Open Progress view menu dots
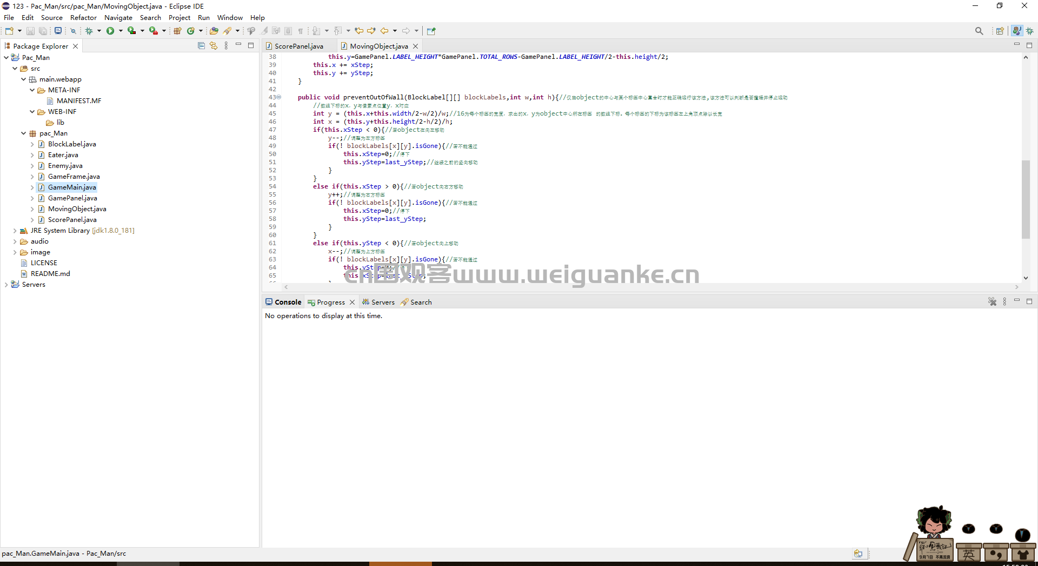Viewport: 1038px width, 566px height. (x=1004, y=302)
